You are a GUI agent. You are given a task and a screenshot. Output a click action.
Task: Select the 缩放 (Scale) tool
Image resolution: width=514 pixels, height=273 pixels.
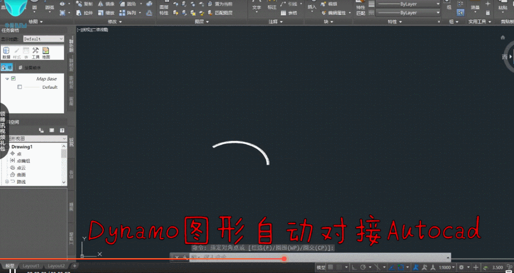click(x=105, y=13)
